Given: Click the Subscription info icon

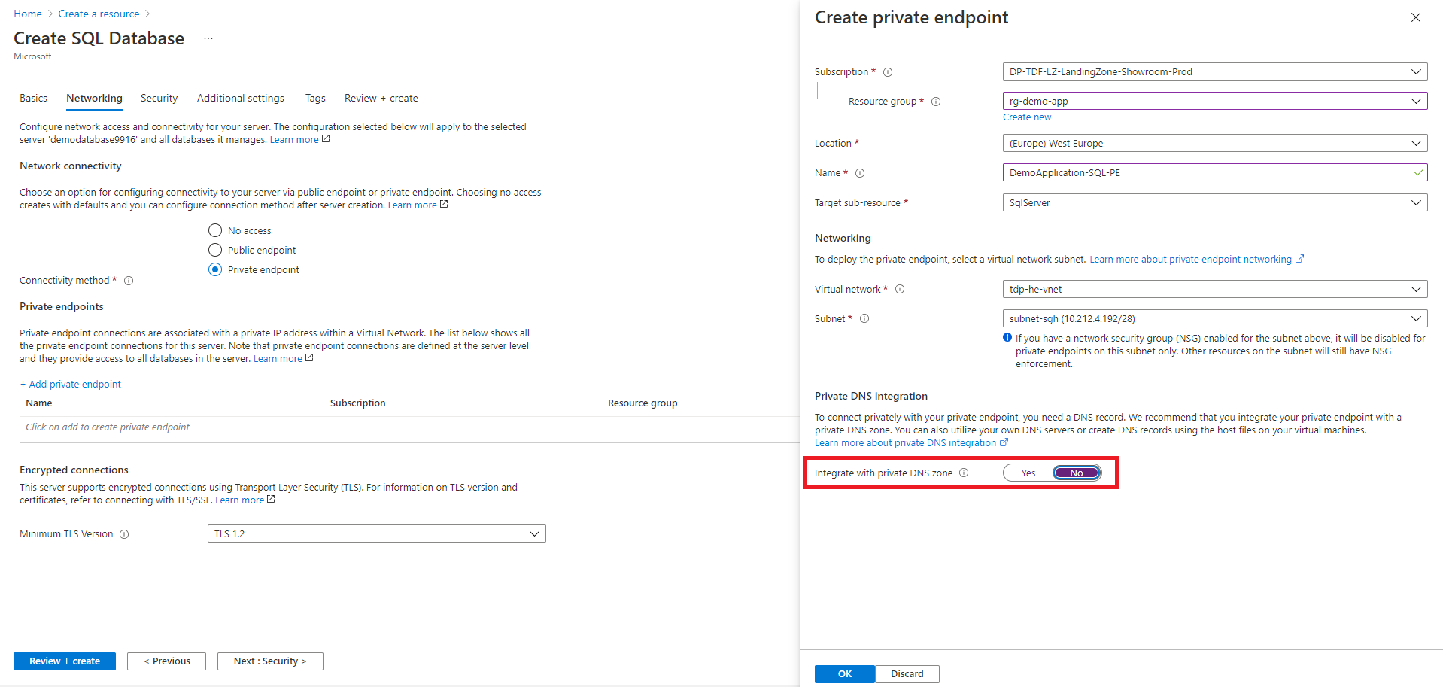Looking at the screenshot, I should click(888, 72).
